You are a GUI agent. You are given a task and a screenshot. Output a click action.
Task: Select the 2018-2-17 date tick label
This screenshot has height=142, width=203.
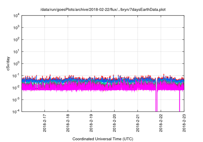point(44,123)
